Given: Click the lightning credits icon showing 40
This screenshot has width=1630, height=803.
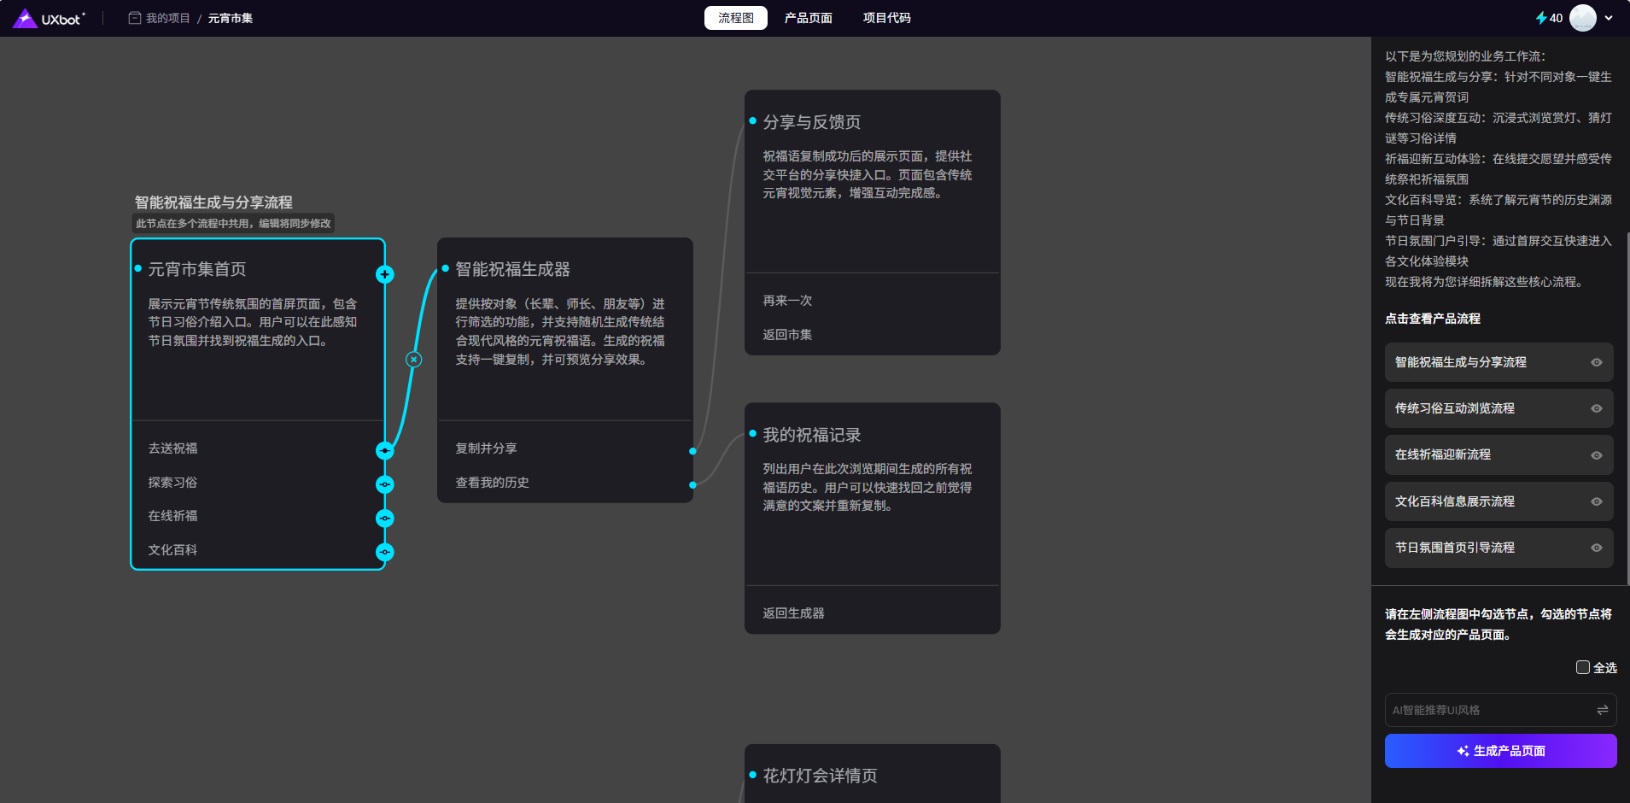Looking at the screenshot, I should point(1541,18).
